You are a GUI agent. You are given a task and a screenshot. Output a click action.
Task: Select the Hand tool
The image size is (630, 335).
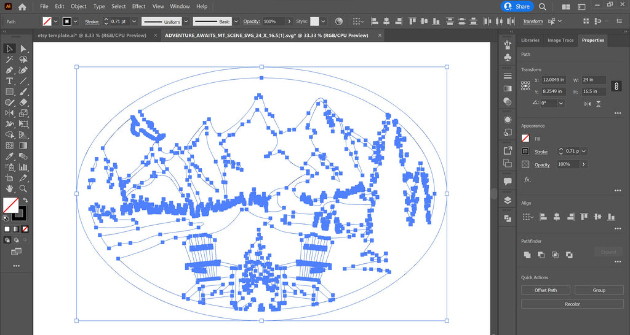pyautogui.click(x=9, y=188)
